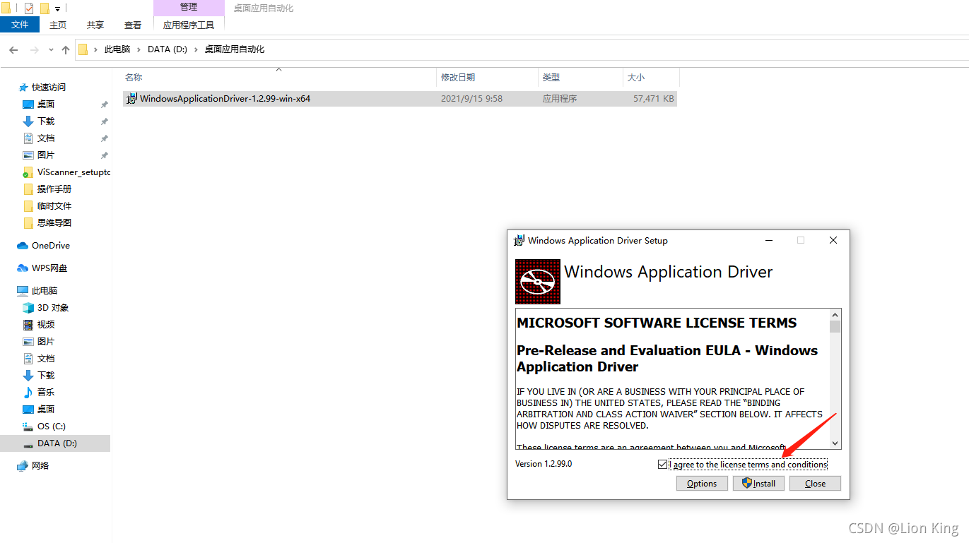Click the Install button in Setup dialog
Screen dimensions: 969x543
[758, 484]
